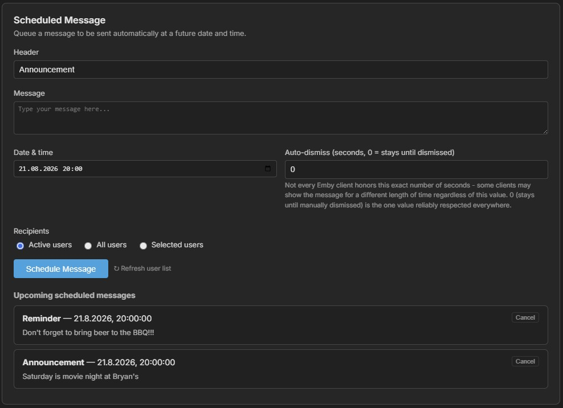
Task: Click the 'Scheduled Message' heading
Action: coord(60,20)
